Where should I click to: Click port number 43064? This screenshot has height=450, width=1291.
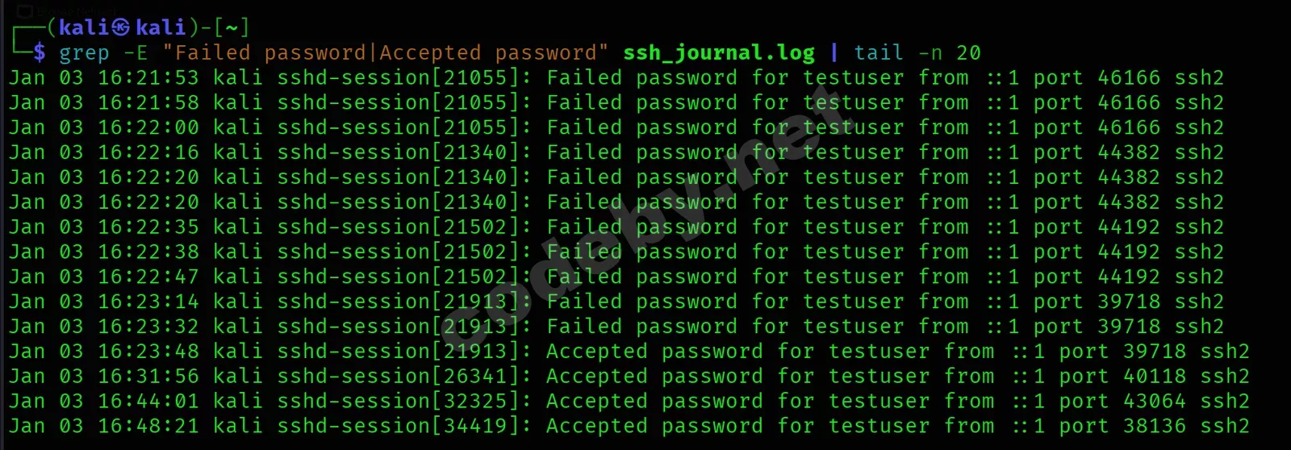click(1155, 402)
